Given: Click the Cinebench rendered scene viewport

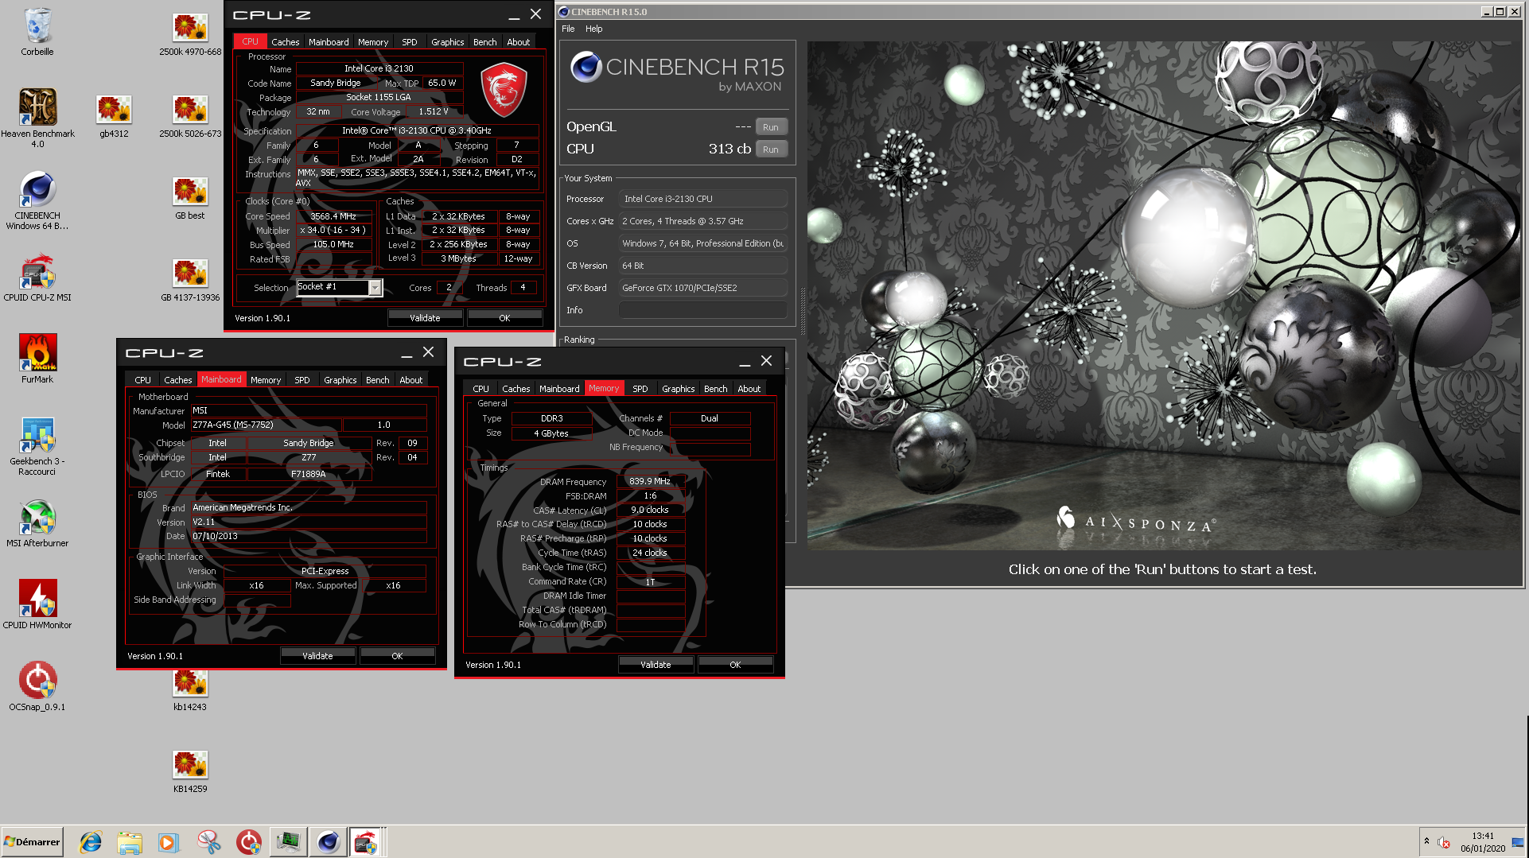Looking at the screenshot, I should 1165,295.
